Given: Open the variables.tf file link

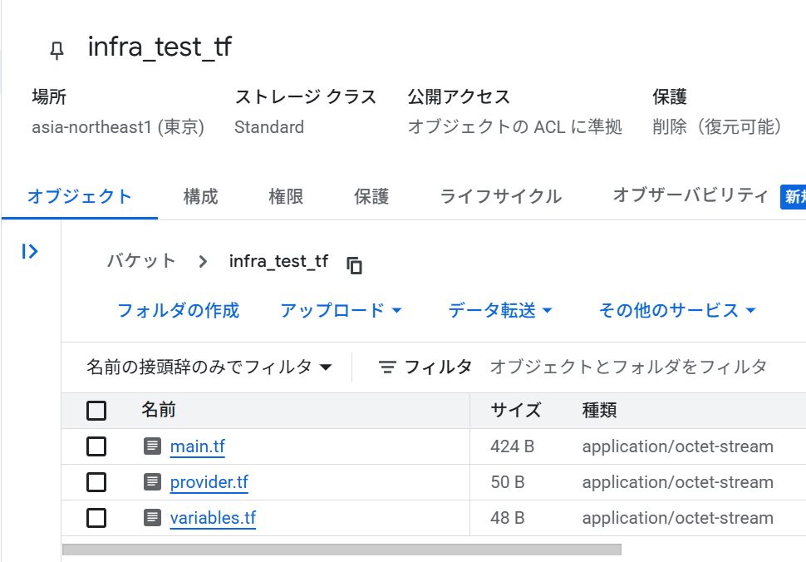Looking at the screenshot, I should click(x=213, y=518).
